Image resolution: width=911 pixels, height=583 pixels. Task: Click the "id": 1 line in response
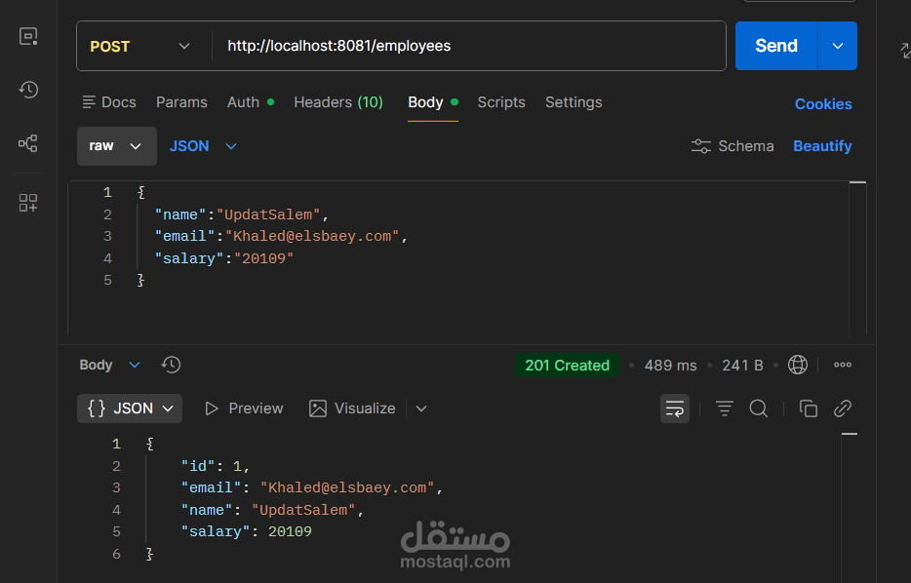(215, 466)
